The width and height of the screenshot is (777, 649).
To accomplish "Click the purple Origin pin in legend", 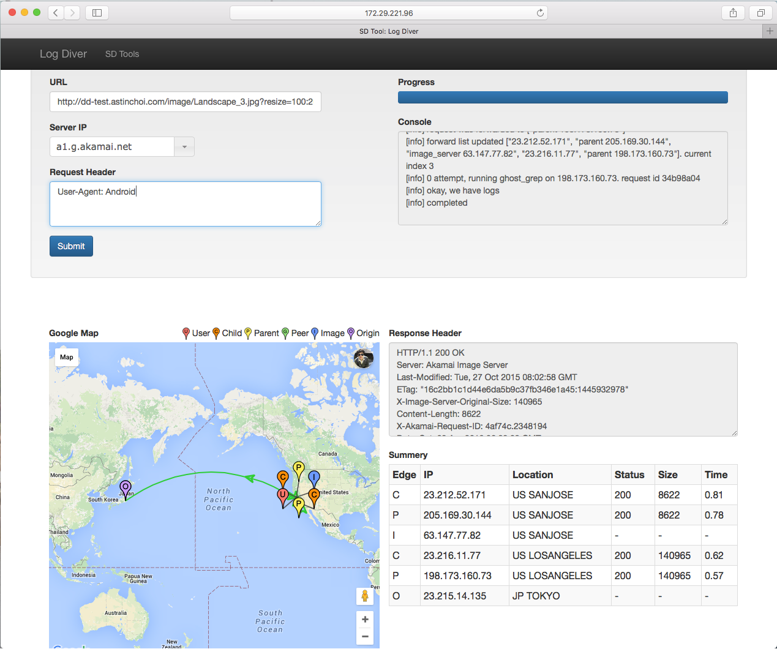I will 351,333.
